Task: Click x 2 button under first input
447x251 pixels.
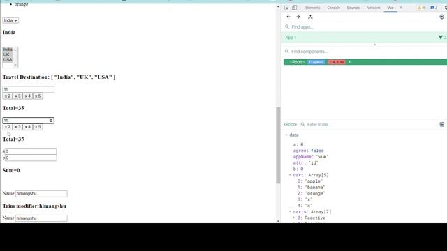Action: pos(8,96)
